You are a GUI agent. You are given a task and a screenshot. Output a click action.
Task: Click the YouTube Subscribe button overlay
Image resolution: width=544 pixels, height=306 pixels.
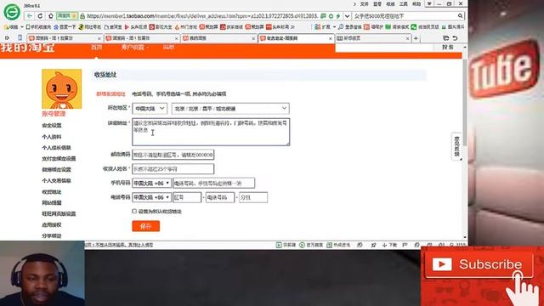coord(479,264)
